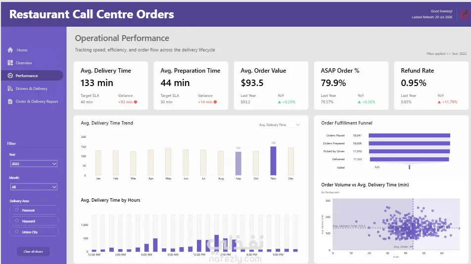Select the Fremont delivery area option
The height and width of the screenshot is (264, 471).
34,210
